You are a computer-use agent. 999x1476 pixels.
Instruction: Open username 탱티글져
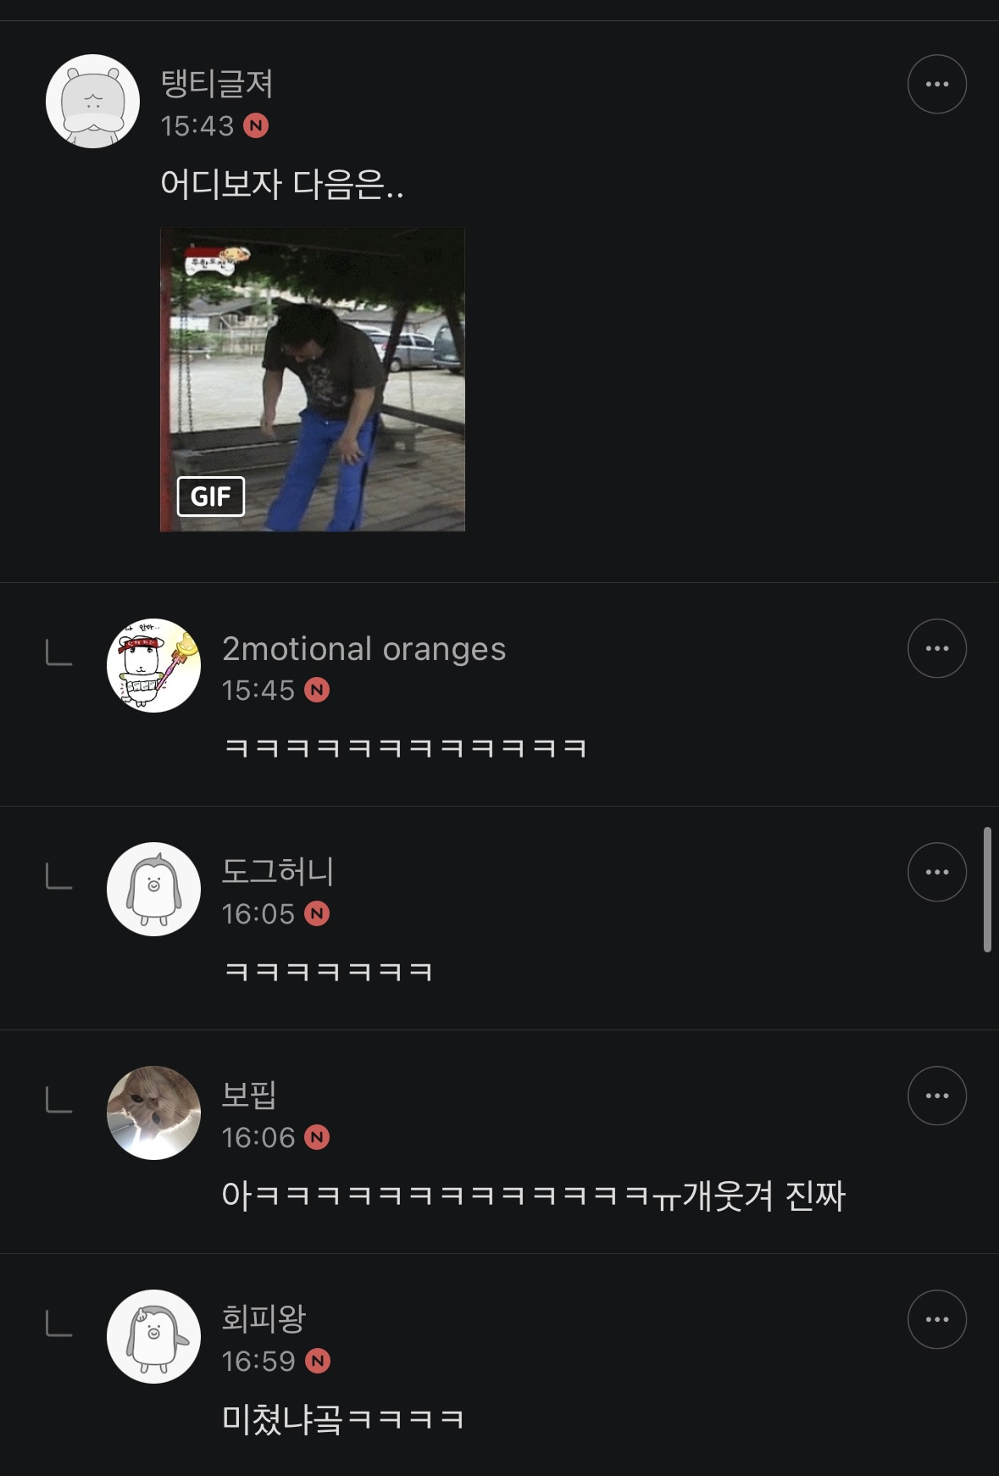(217, 83)
